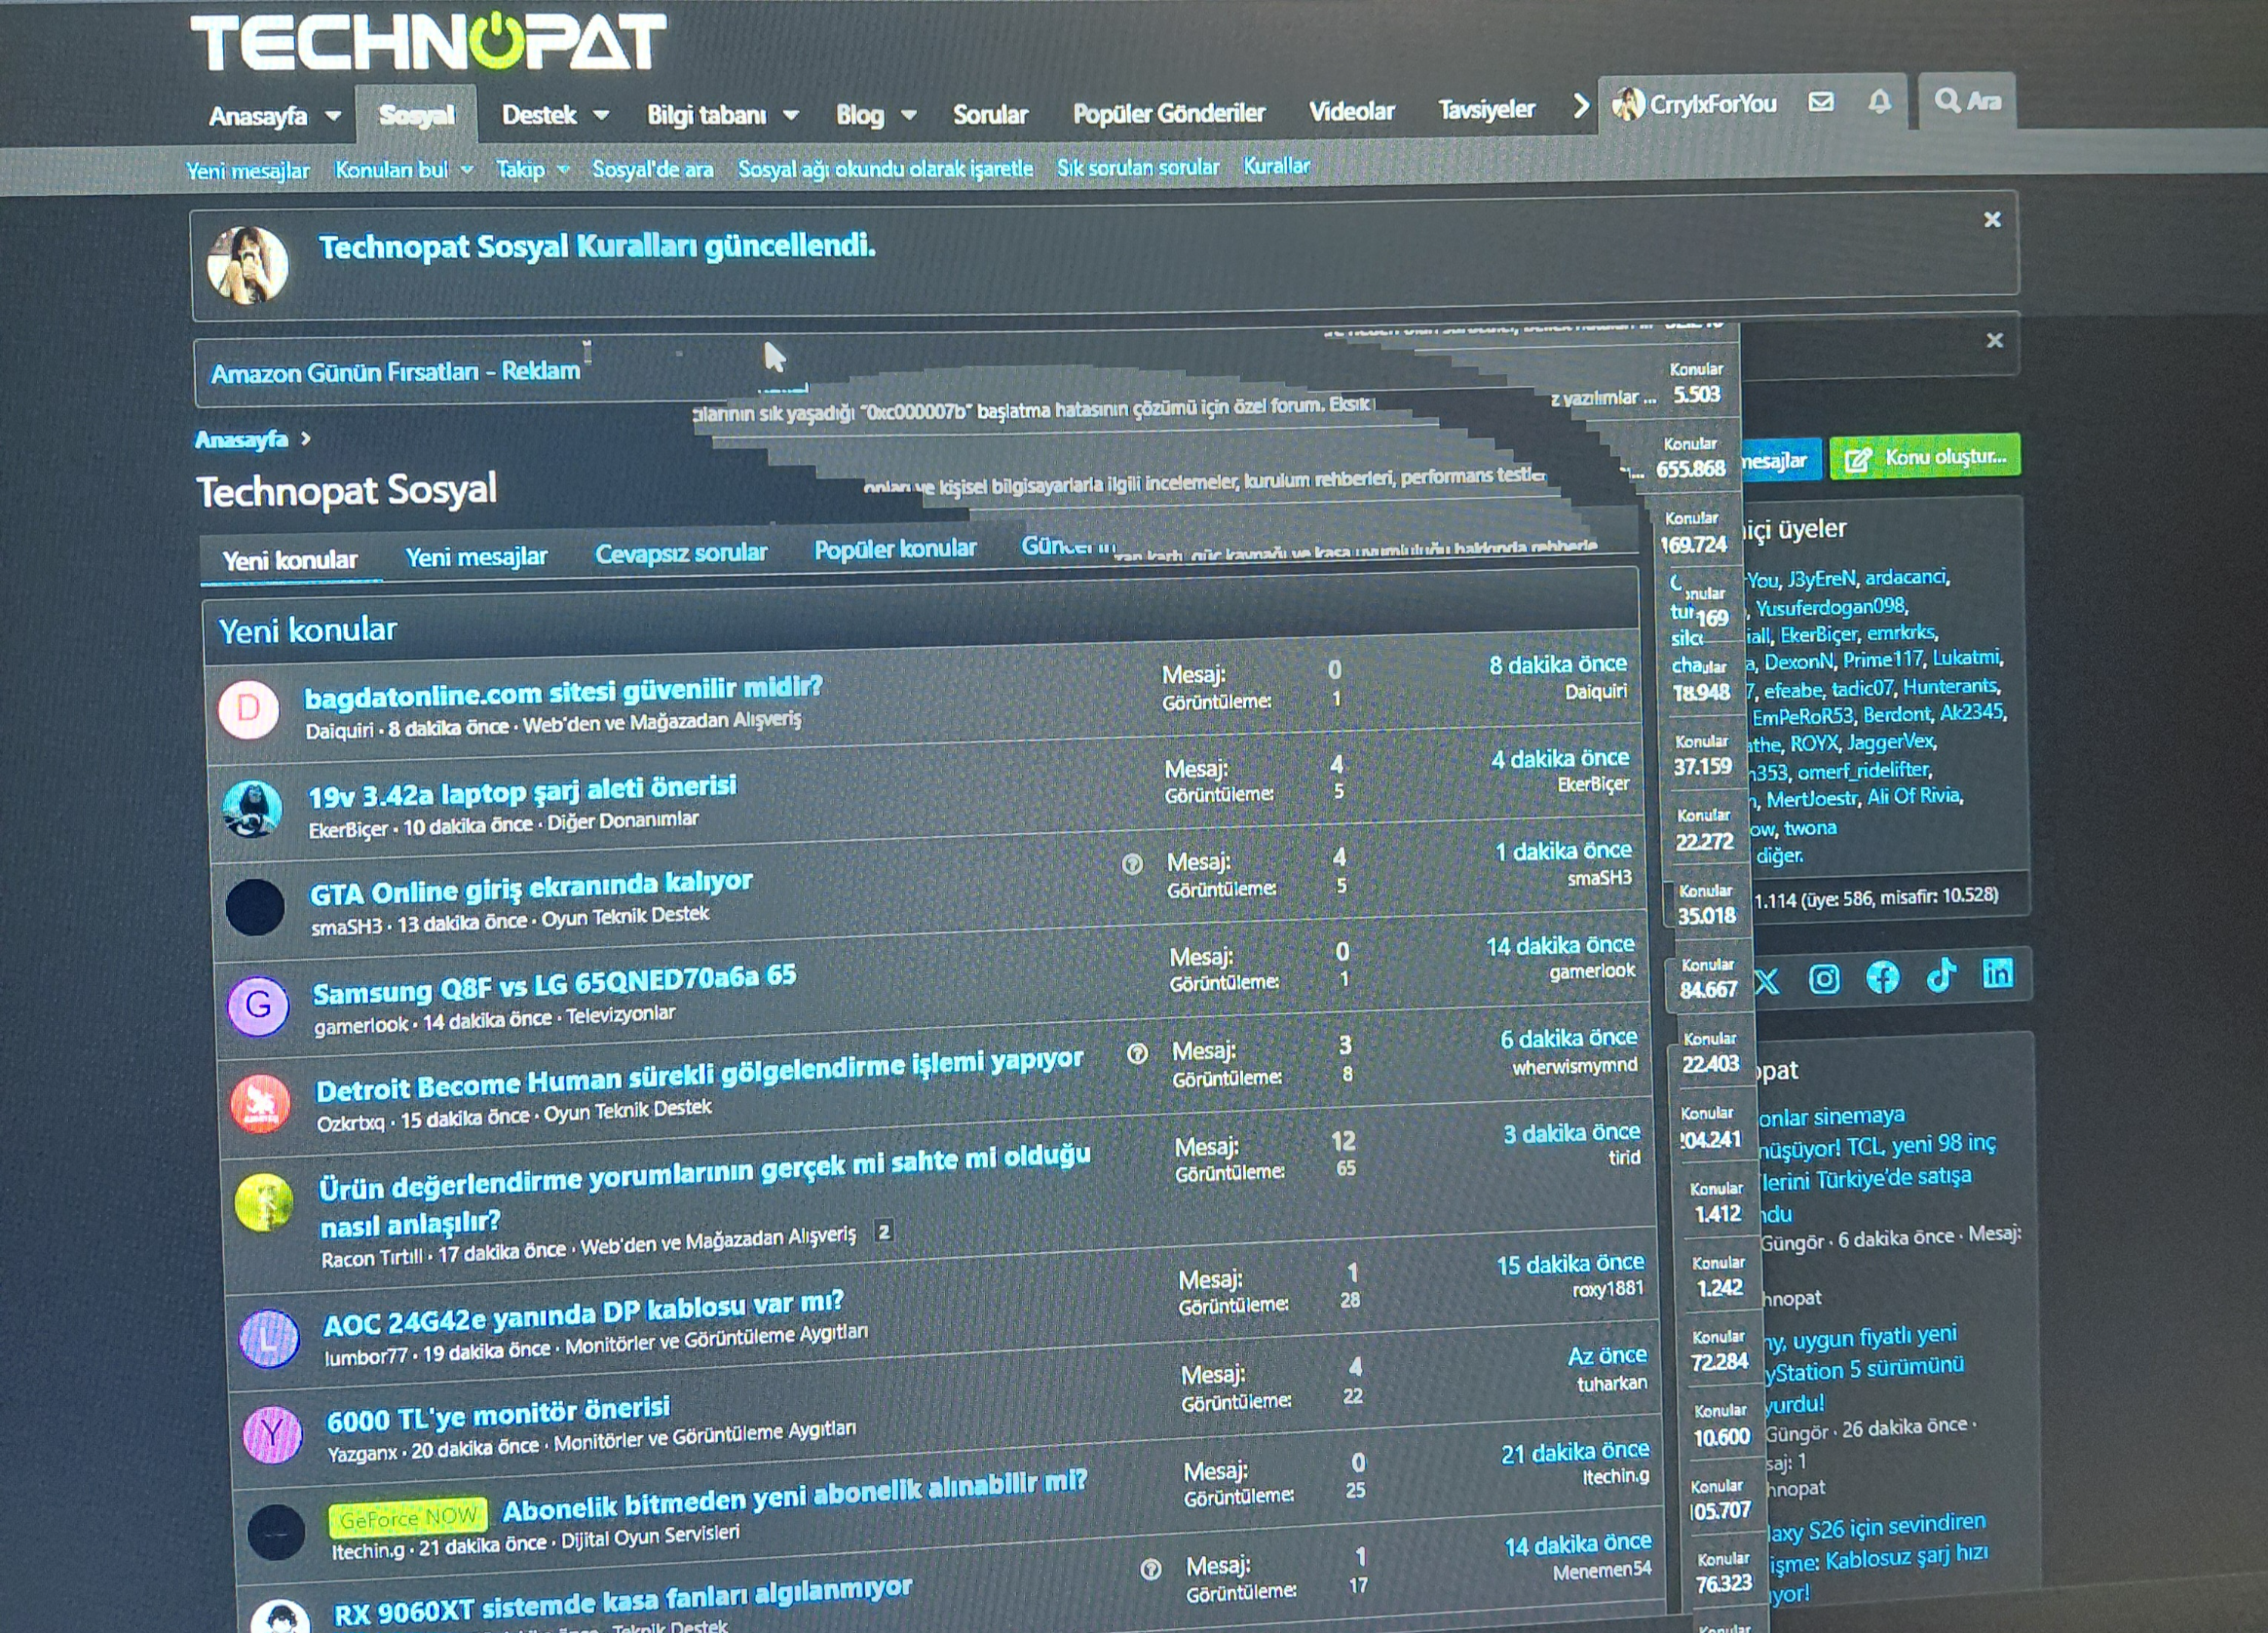
Task: Expand the Anasayfa menu arrow
Action: [333, 116]
